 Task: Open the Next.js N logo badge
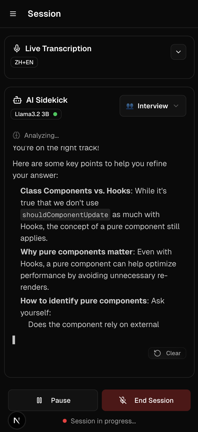(x=17, y=421)
